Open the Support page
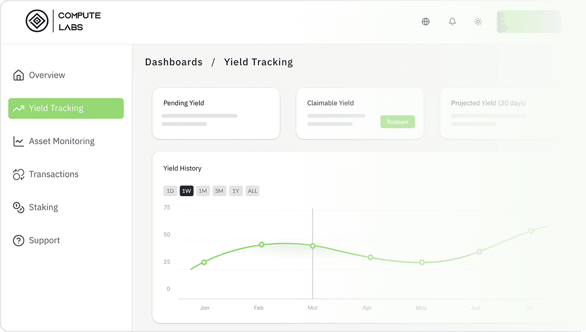Viewport: 586px width, 332px height. 44,240
